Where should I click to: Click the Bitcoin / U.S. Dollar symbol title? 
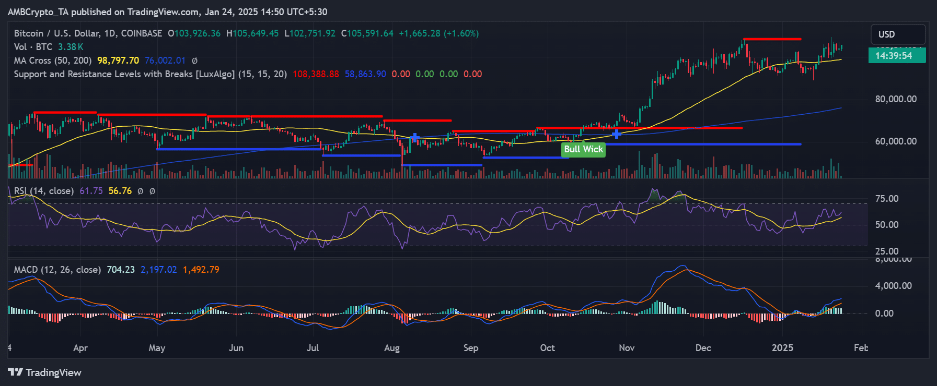tap(88, 33)
